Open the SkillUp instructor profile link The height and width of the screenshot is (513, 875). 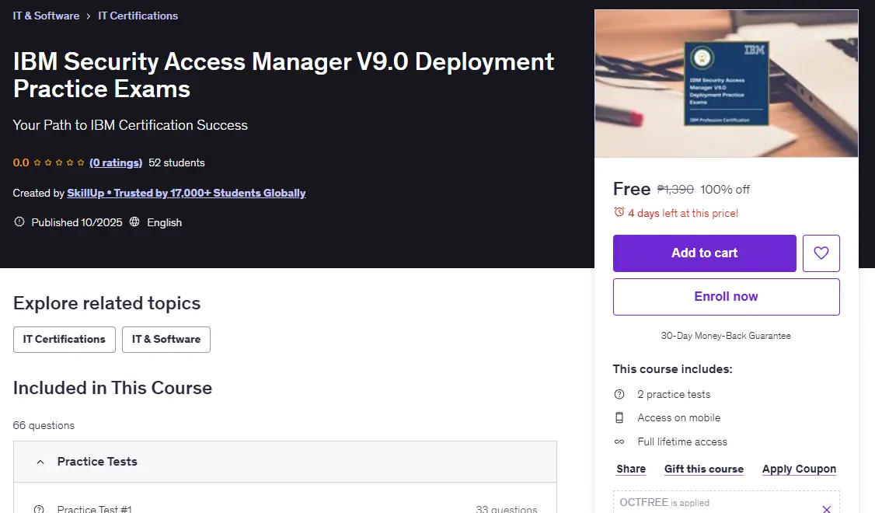pos(187,193)
